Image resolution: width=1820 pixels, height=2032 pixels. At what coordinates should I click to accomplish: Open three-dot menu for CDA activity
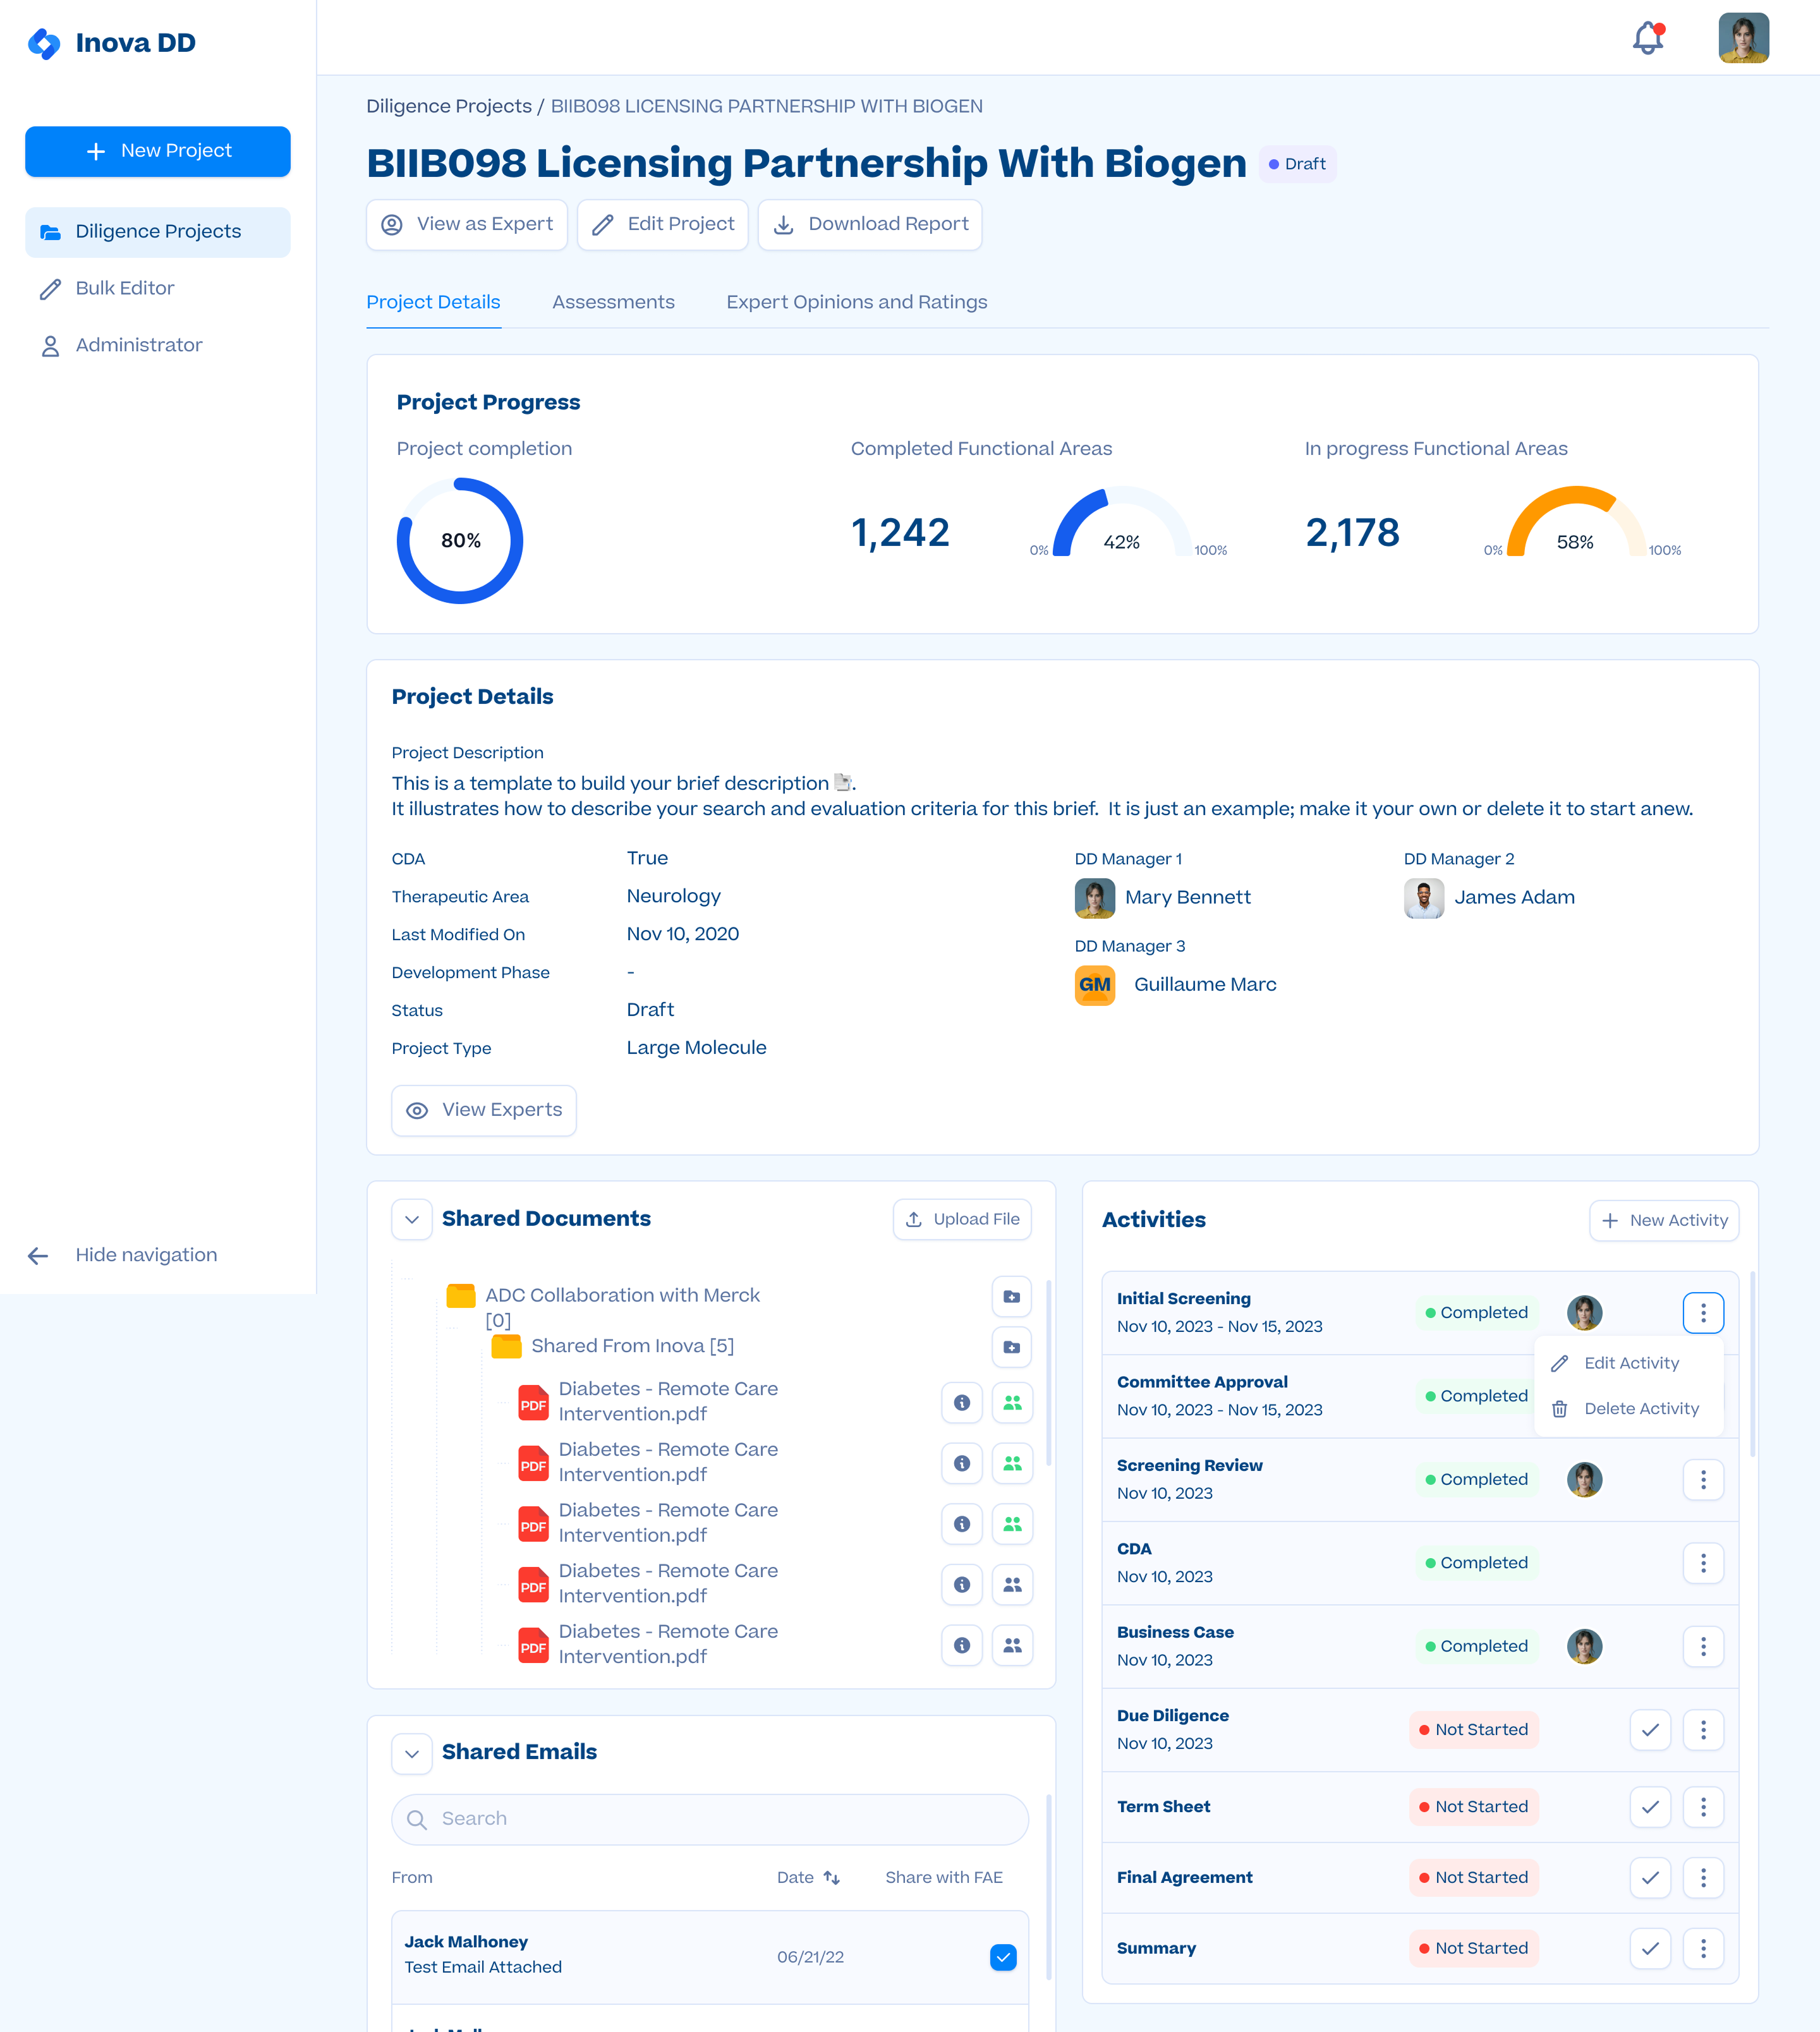pos(1703,1563)
